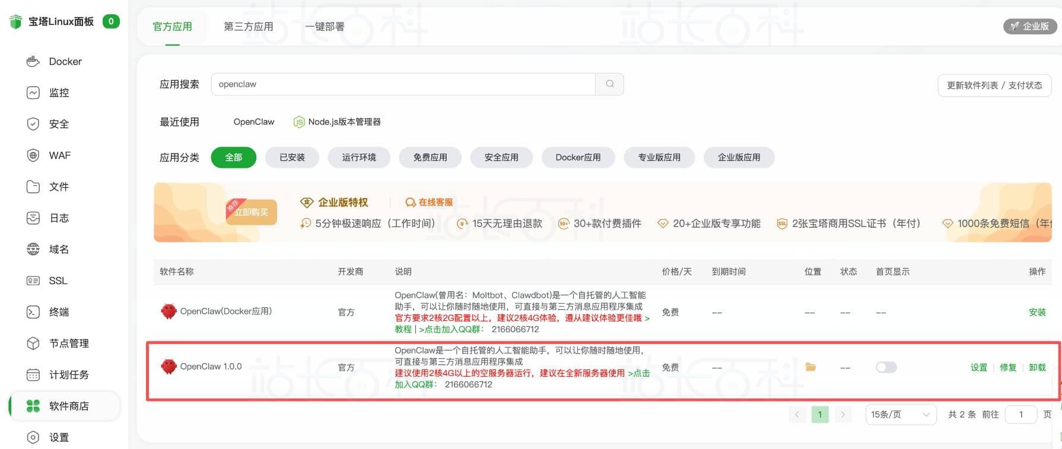The image size is (1062, 449).
Task: Click the 企业版 badge at top right
Action: click(1030, 26)
